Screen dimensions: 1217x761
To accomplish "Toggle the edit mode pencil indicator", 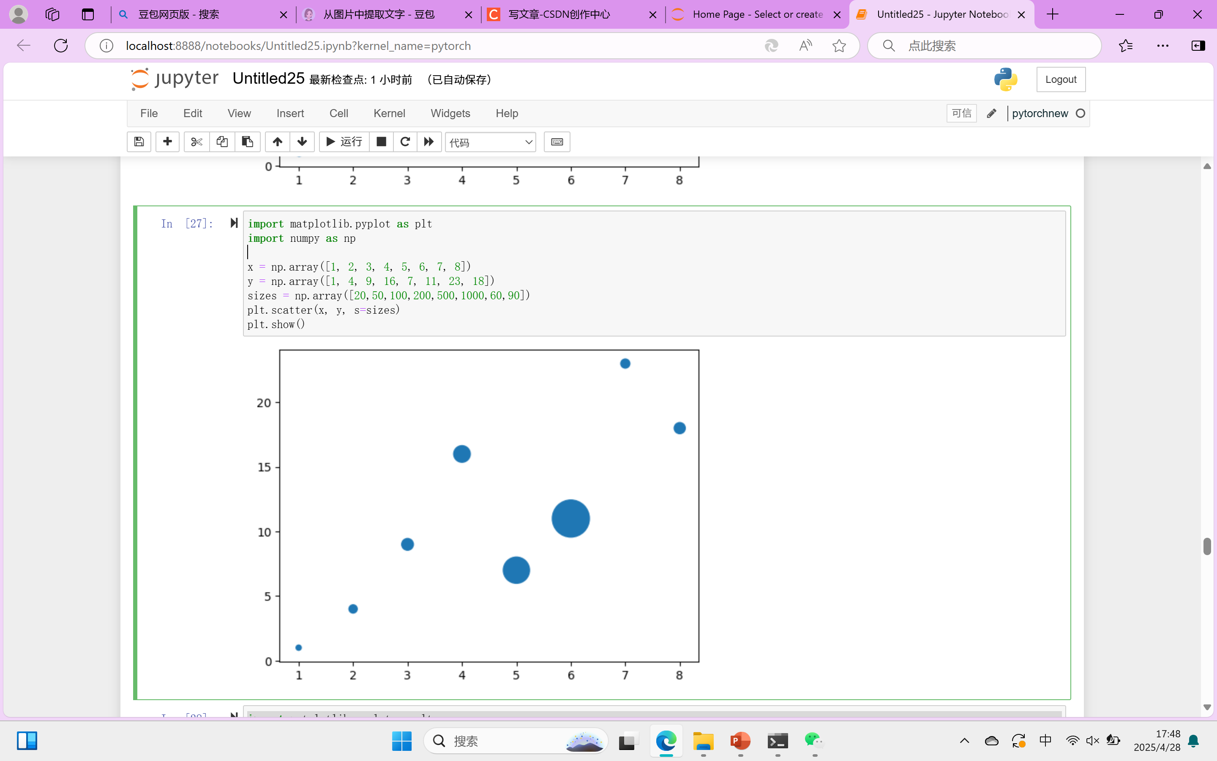I will click(x=991, y=113).
